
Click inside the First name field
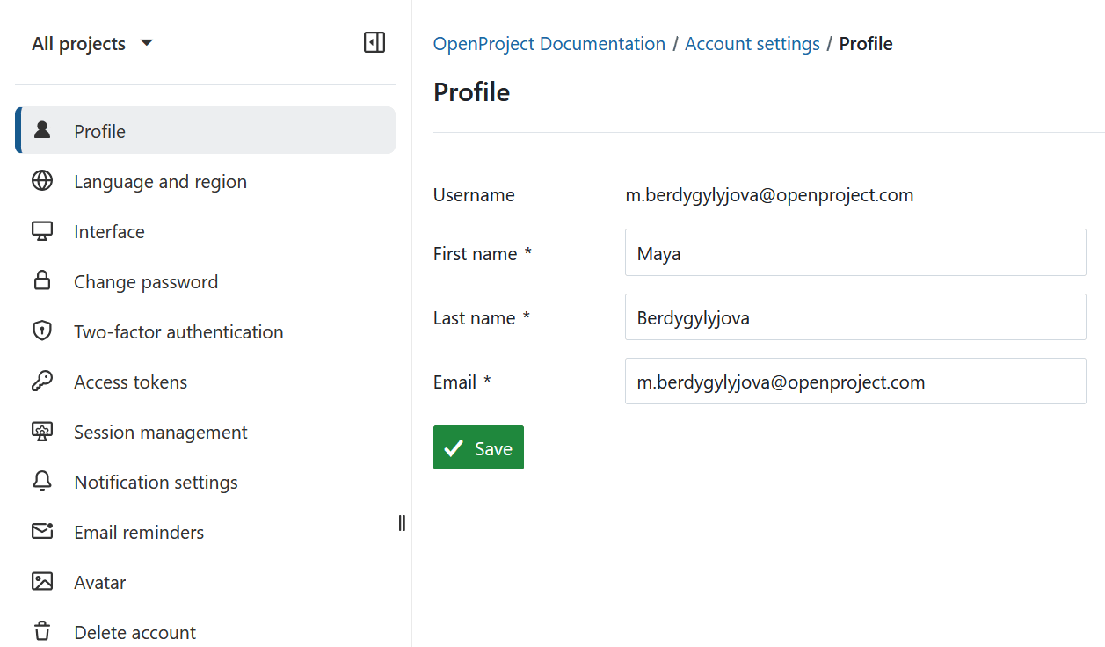(854, 252)
